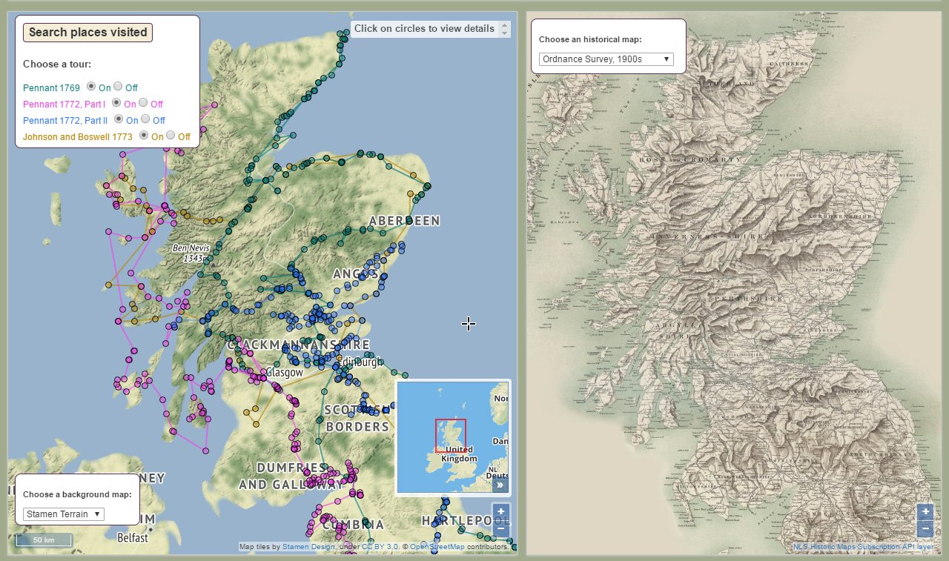Switch Johnson and Boswell 1773 to On
Screen dimensions: 949x561
144,136
